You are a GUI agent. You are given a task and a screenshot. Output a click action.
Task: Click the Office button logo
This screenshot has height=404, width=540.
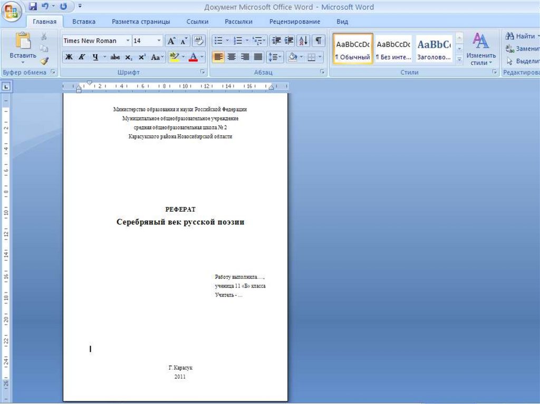coord(12,11)
